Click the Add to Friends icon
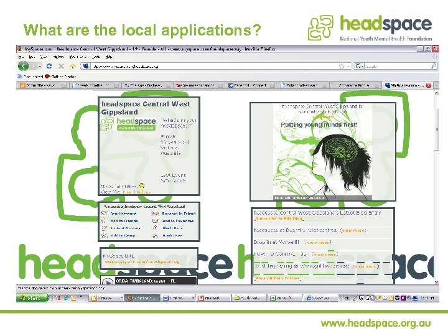 (x=104, y=221)
